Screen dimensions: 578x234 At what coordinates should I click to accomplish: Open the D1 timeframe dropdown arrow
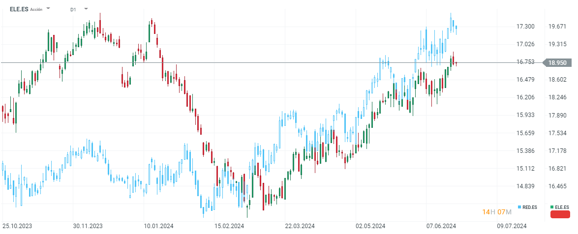tap(86, 8)
